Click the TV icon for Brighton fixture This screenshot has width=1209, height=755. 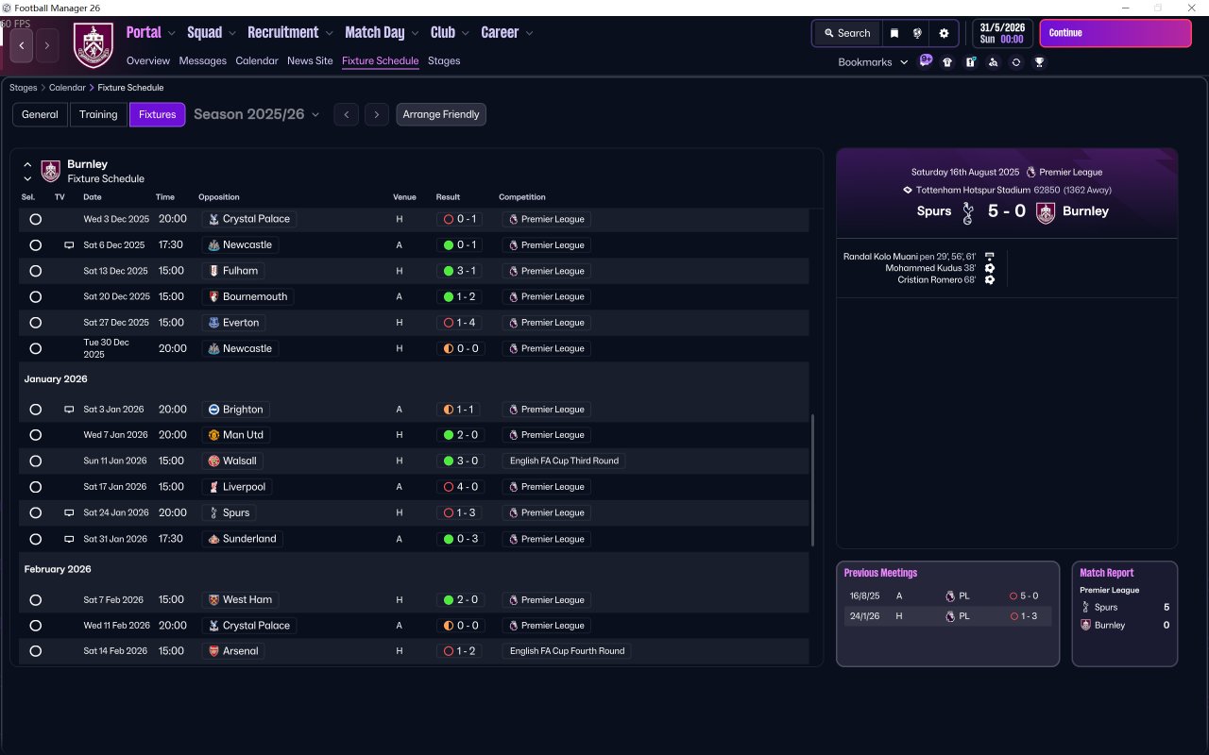[69, 410]
